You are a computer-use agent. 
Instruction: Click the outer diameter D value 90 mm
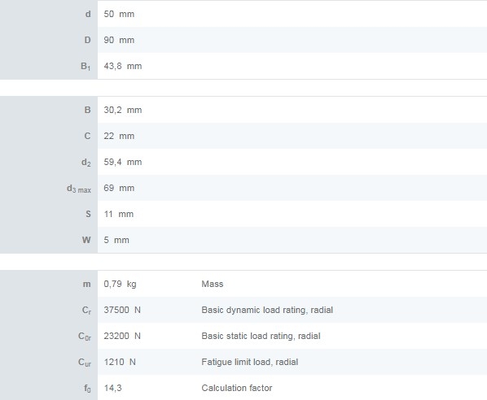[119, 40]
